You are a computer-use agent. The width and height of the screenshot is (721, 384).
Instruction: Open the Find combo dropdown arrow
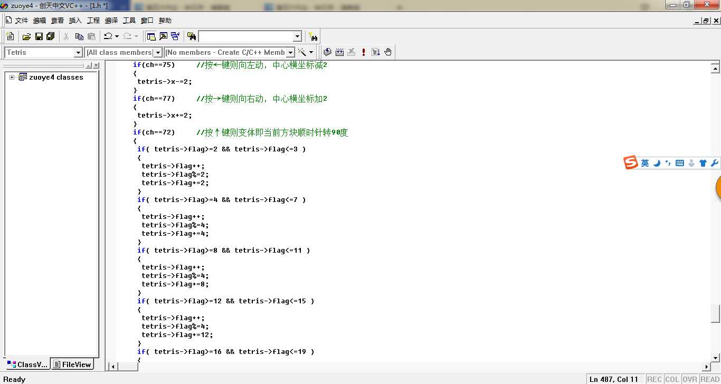297,36
